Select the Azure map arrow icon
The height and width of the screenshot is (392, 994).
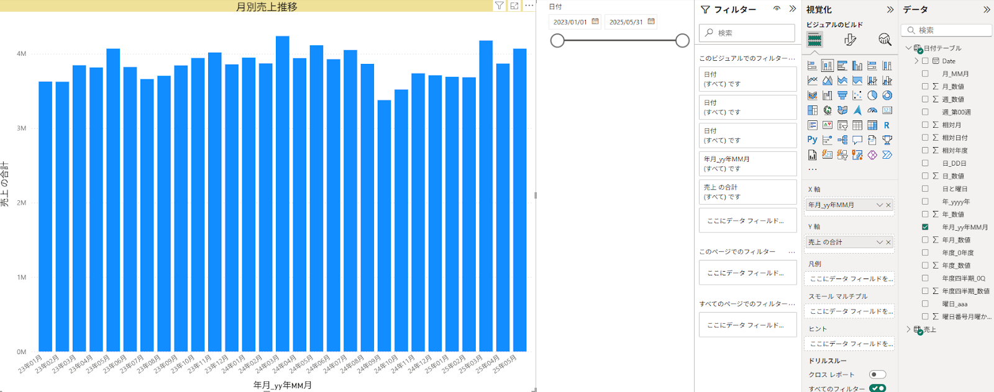(857, 110)
